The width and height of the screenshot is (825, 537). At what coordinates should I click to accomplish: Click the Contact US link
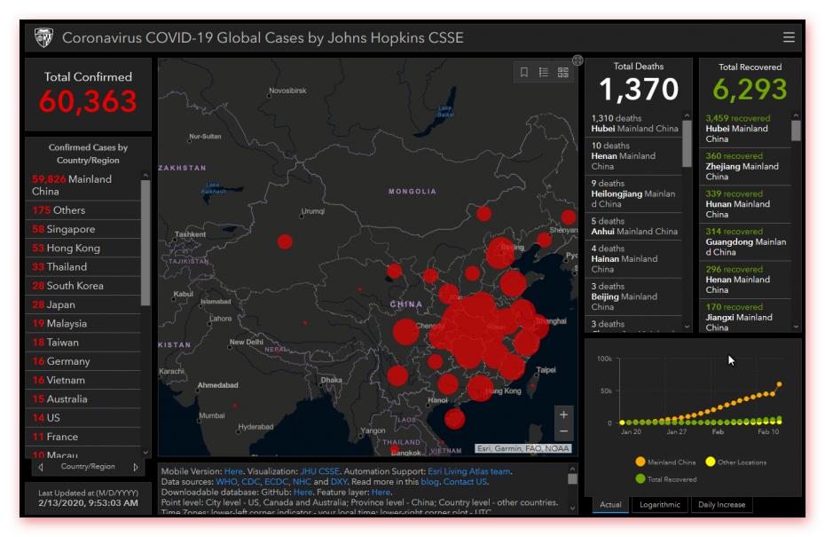pos(465,482)
